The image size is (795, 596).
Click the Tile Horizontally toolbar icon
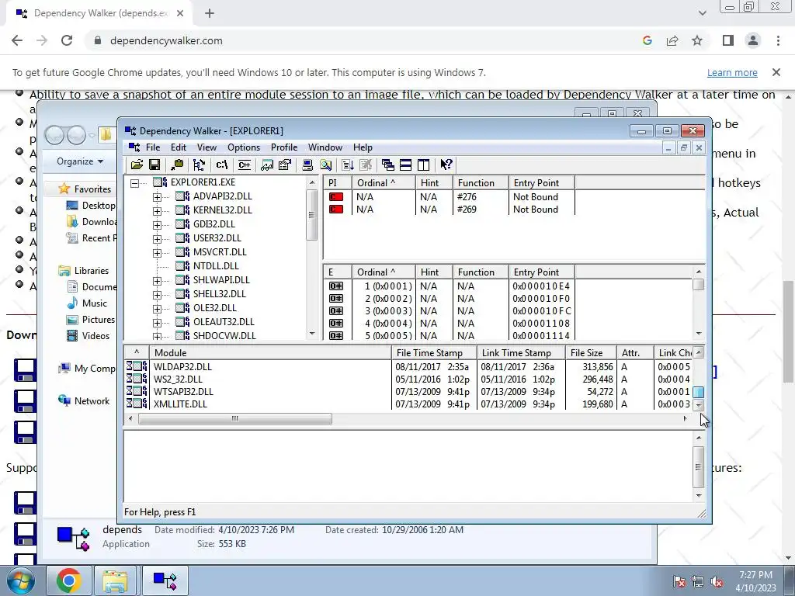[x=405, y=165]
